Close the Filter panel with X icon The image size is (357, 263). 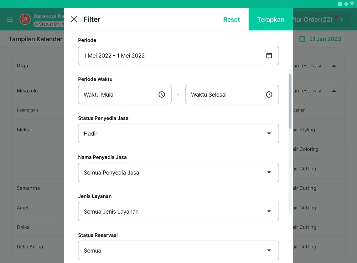(x=74, y=19)
